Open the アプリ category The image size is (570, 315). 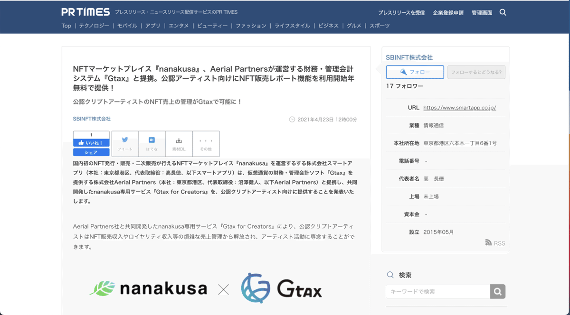[x=153, y=26]
